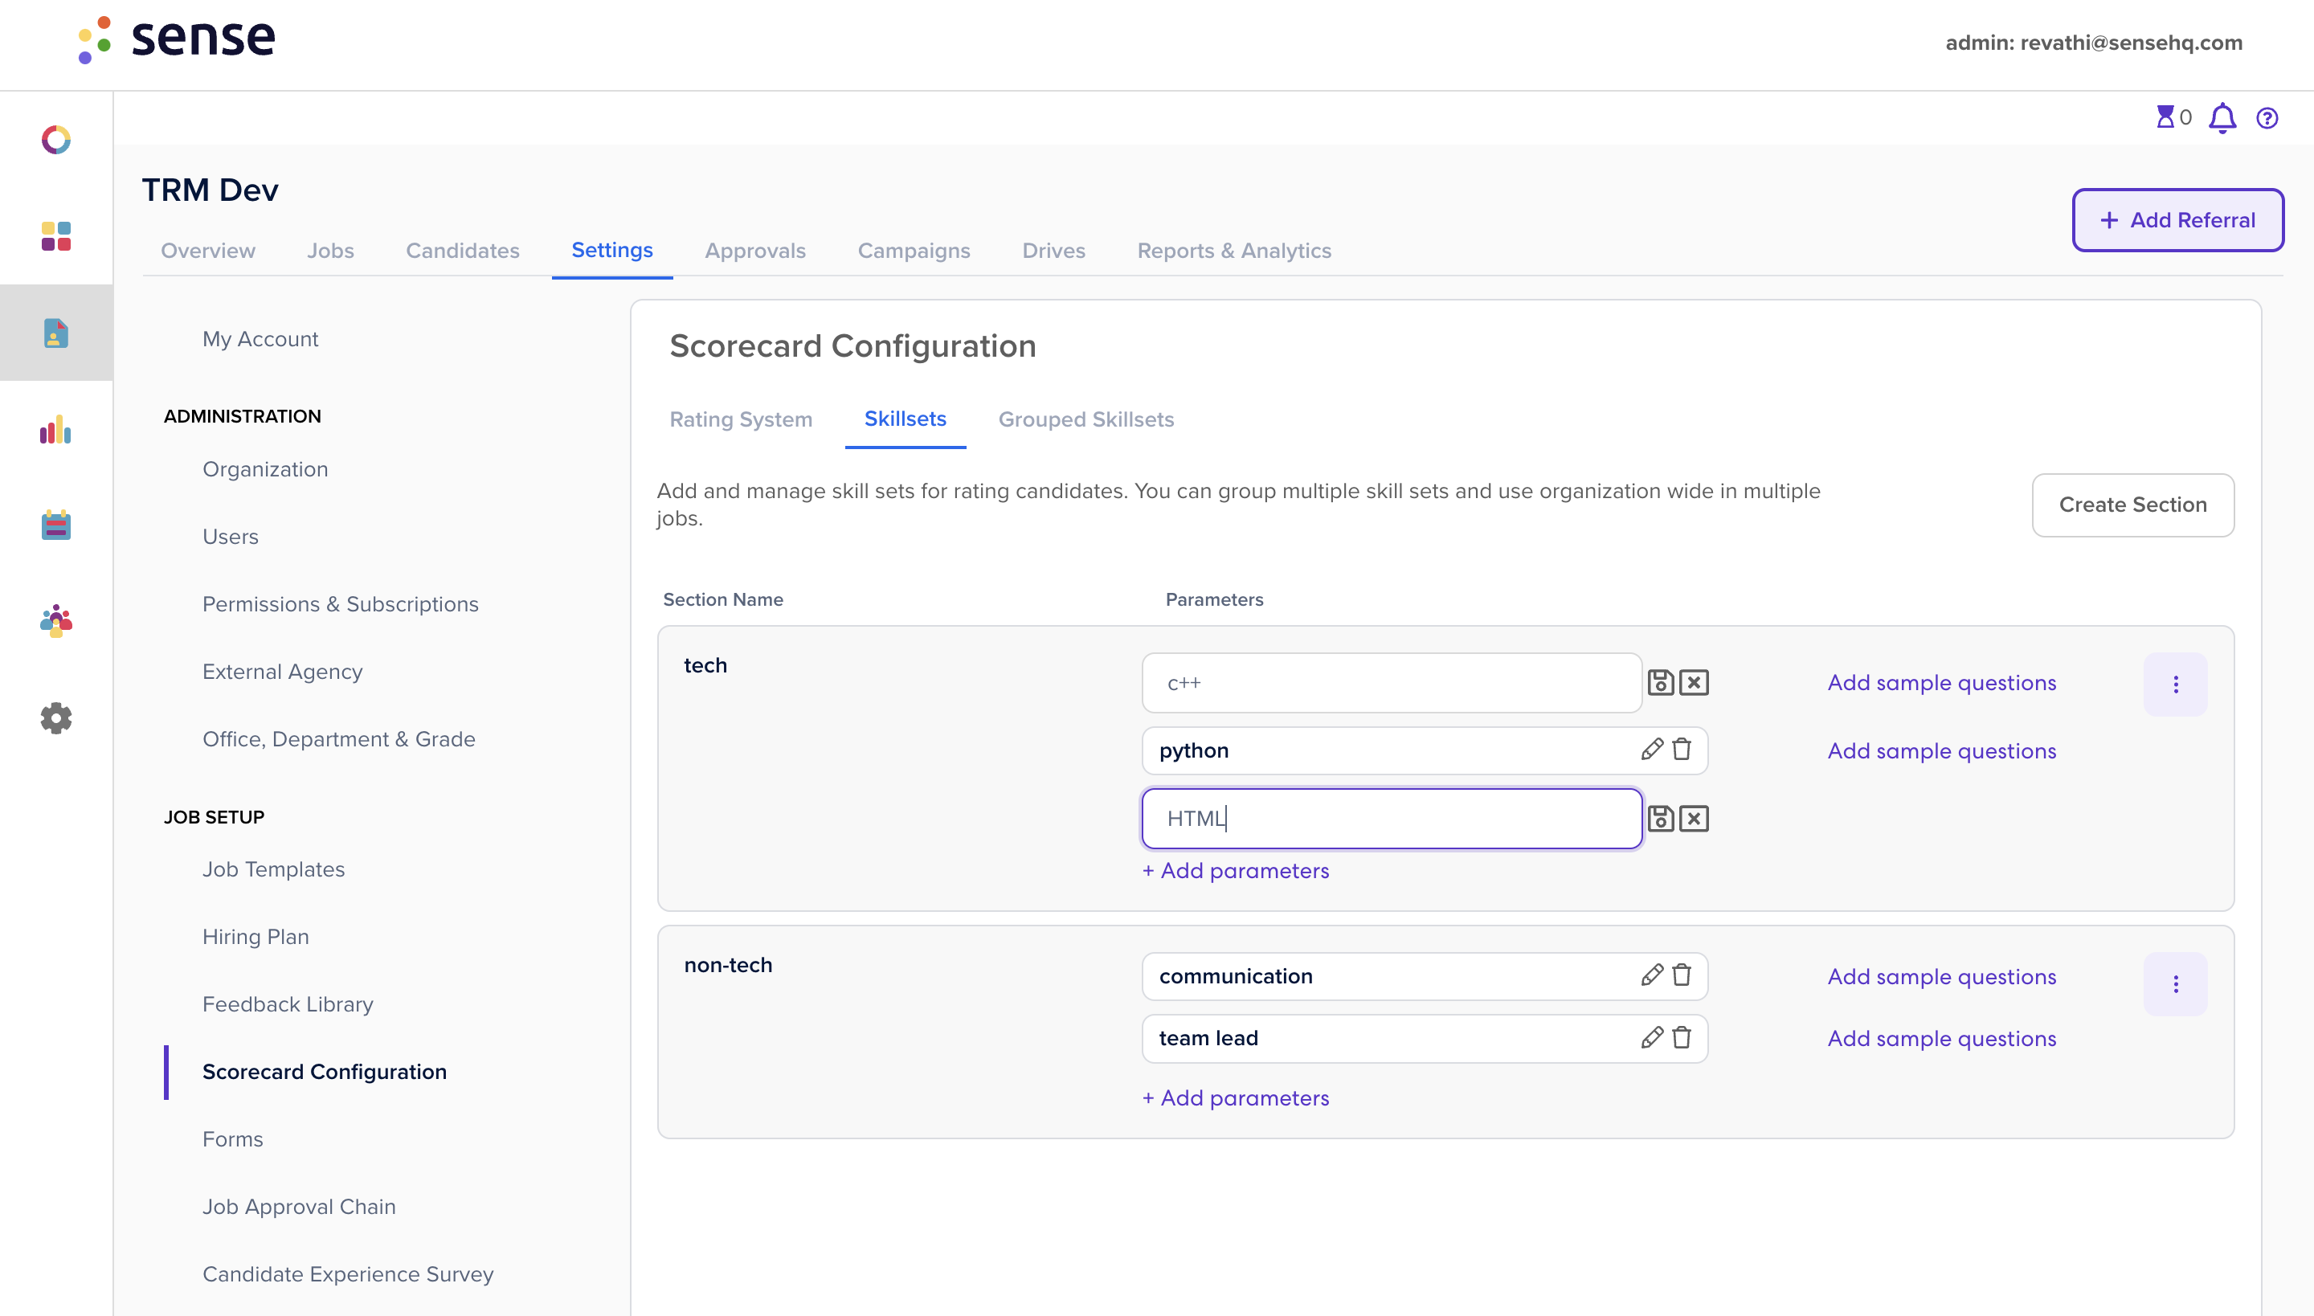
Task: Open My Account settings
Action: (260, 339)
